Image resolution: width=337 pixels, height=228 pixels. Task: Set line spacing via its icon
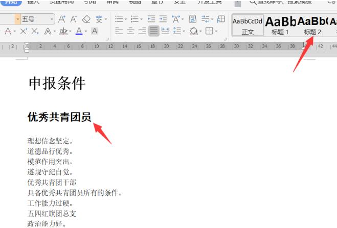(177, 31)
